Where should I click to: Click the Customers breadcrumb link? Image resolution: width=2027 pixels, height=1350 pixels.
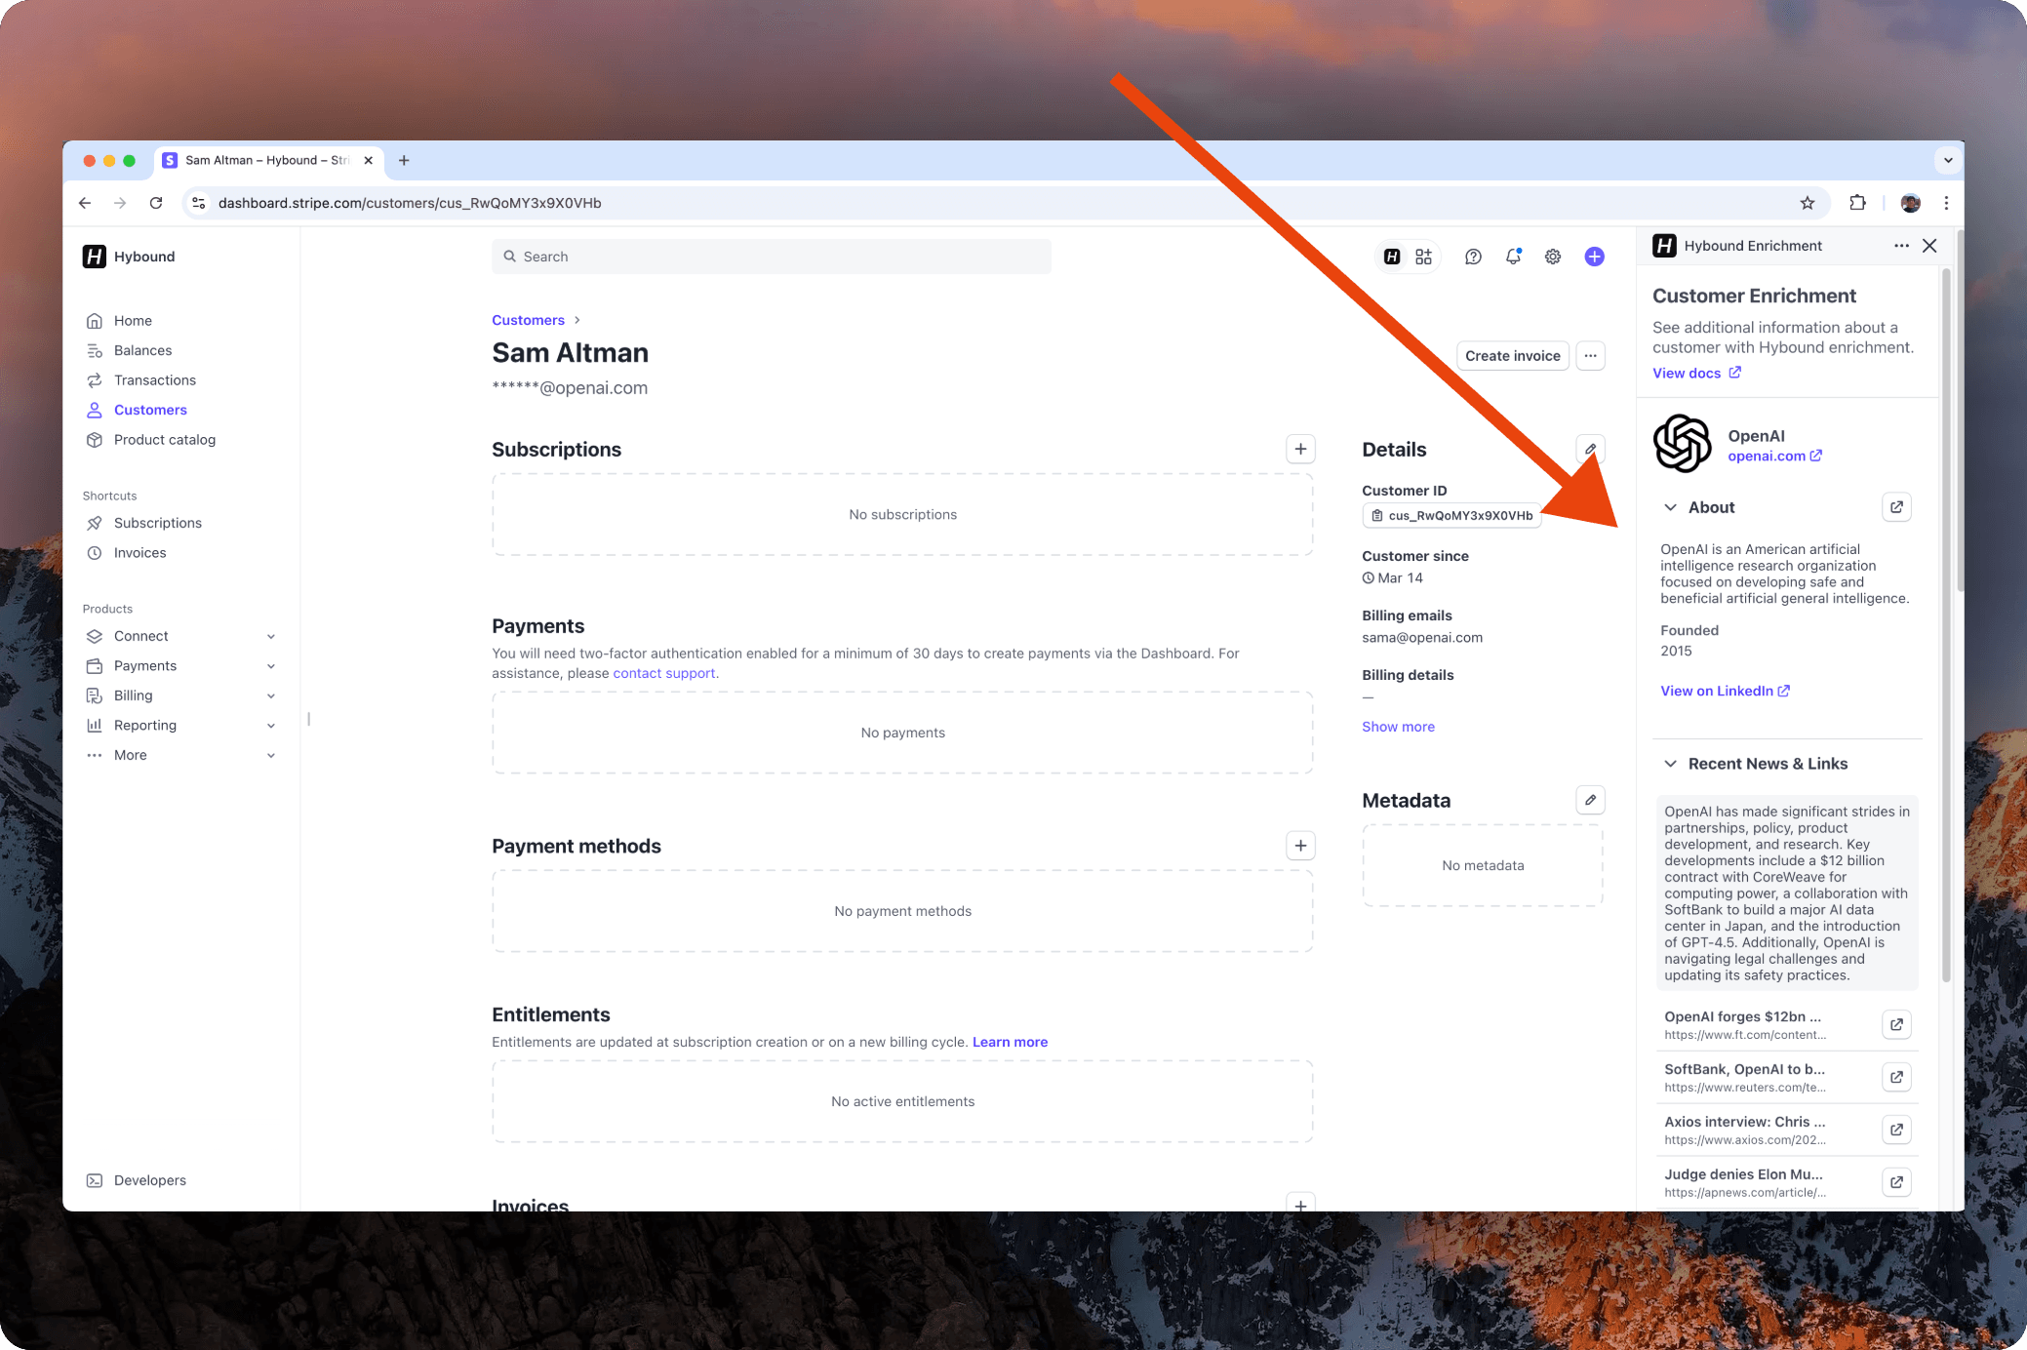pos(528,320)
